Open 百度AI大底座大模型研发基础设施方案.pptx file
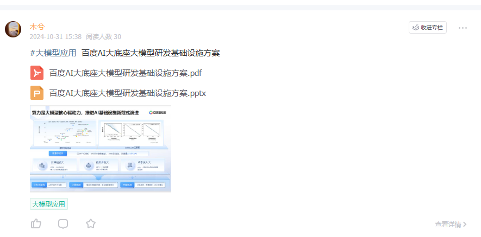 point(128,93)
